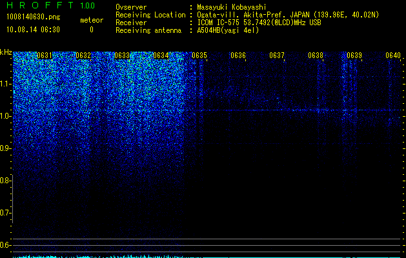Click the Receiver label
The height and width of the screenshot is (258, 406).
131,23
